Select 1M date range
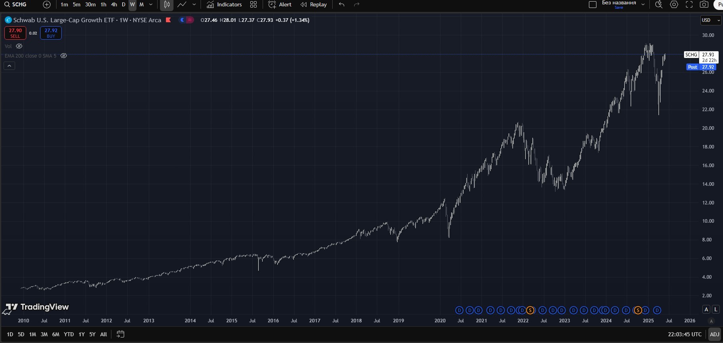The height and width of the screenshot is (343, 723). pyautogui.click(x=33, y=334)
